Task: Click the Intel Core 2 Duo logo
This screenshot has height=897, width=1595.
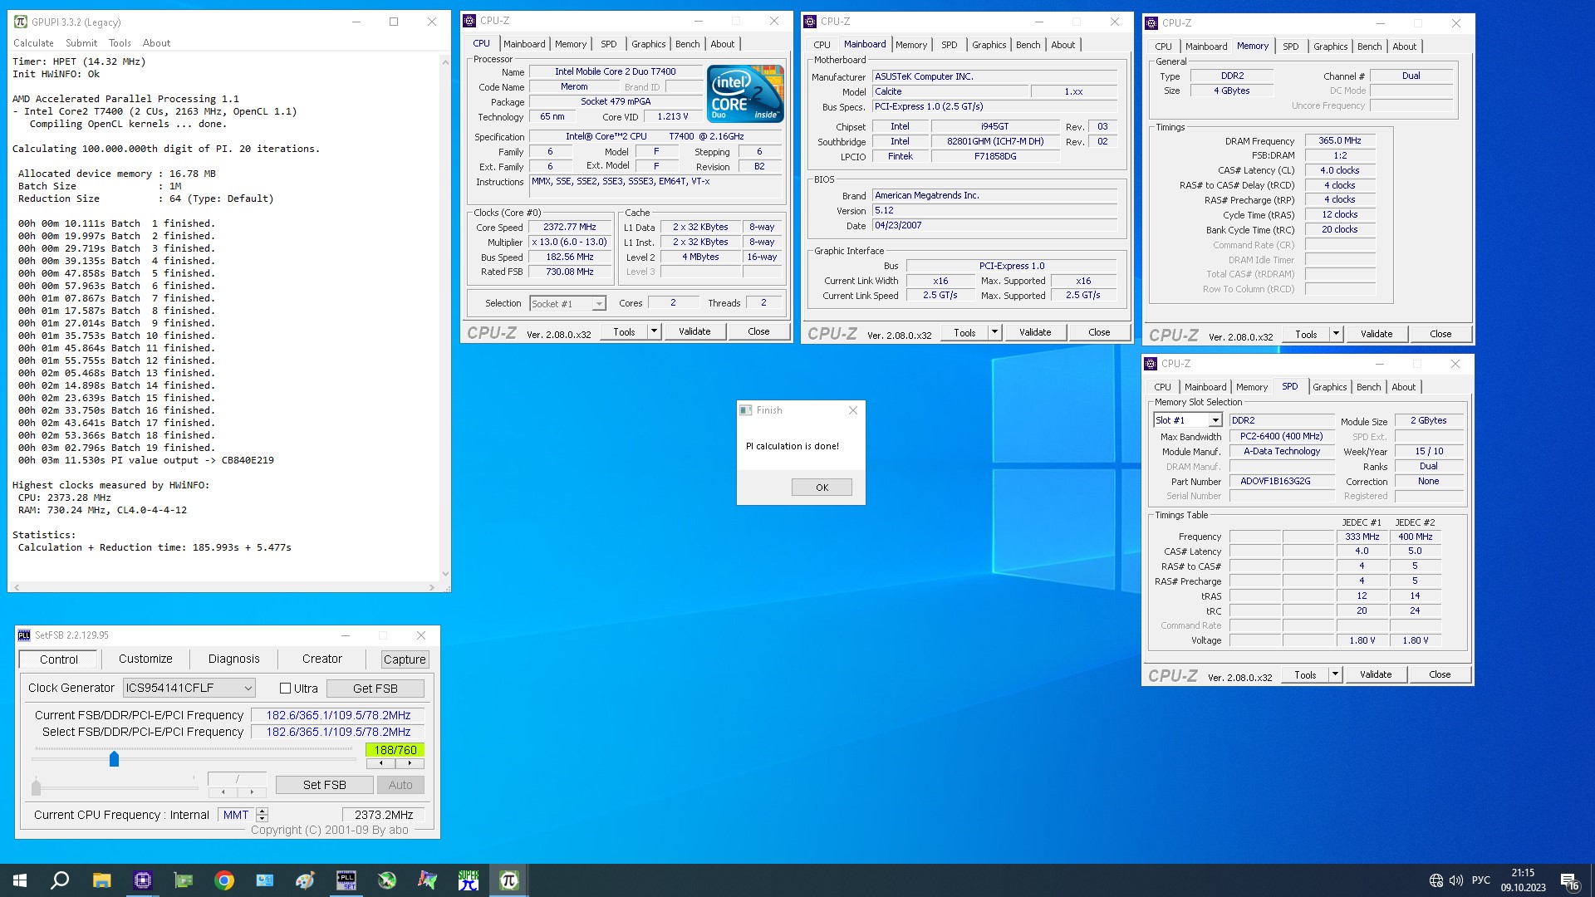Action: pyautogui.click(x=745, y=93)
